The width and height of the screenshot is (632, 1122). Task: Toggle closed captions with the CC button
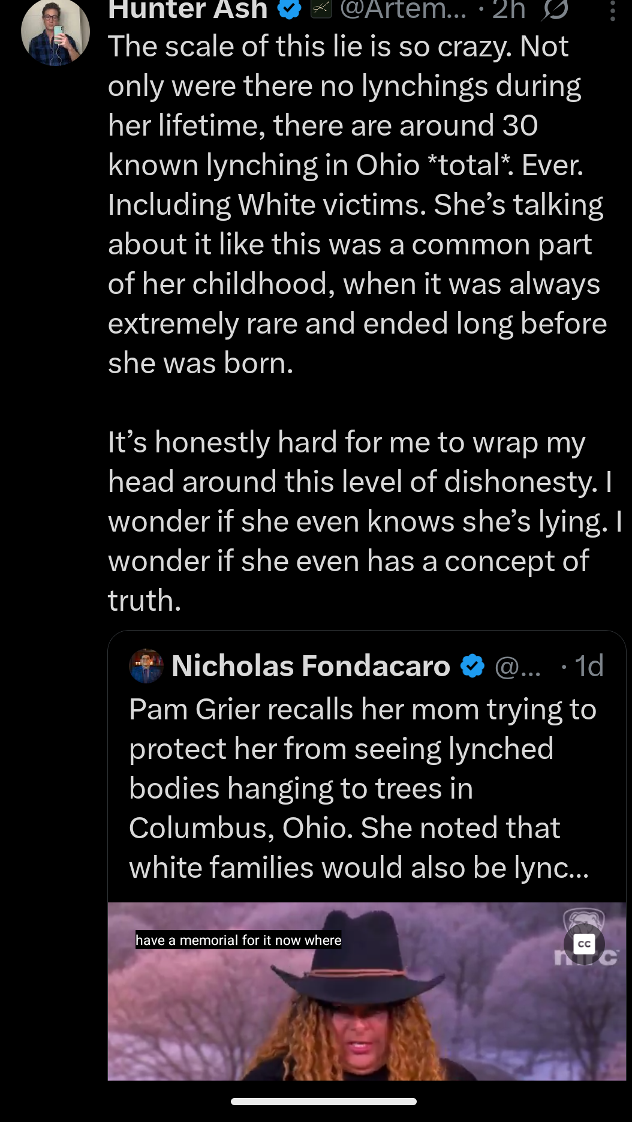coord(584,944)
